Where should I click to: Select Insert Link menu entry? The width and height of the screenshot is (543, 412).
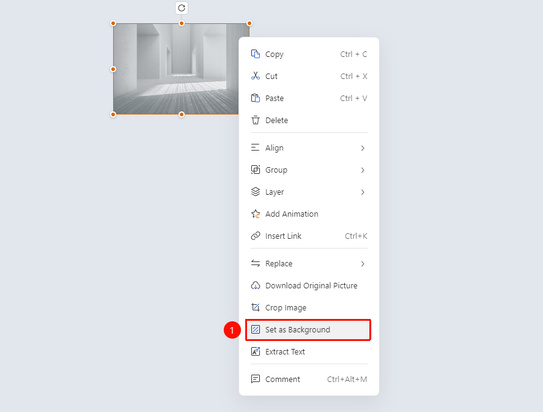tap(309, 236)
